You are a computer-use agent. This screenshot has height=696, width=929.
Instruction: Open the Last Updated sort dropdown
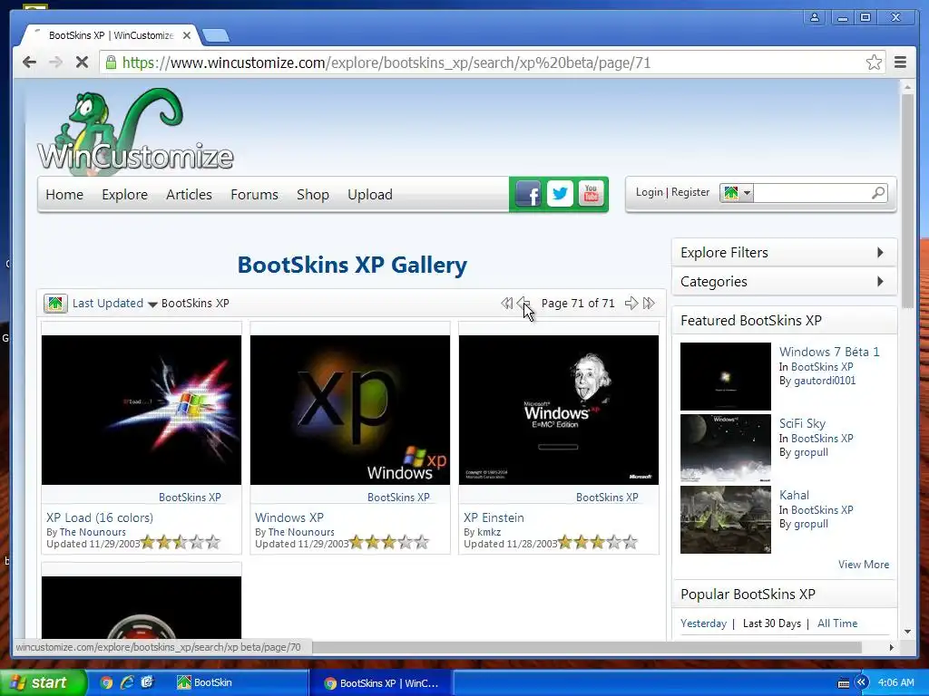tap(114, 303)
